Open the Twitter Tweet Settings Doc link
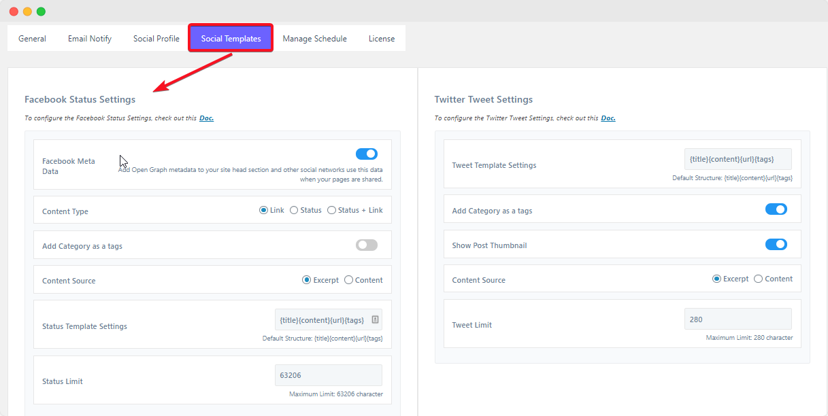 608,118
